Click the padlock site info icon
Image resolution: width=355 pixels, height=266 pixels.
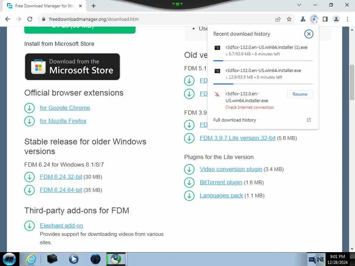pyautogui.click(x=44, y=19)
